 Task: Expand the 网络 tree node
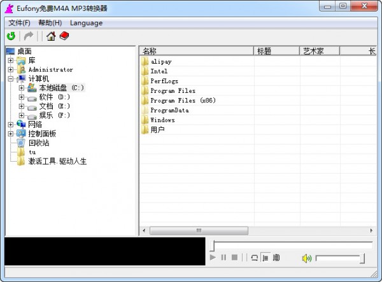[x=10, y=124]
